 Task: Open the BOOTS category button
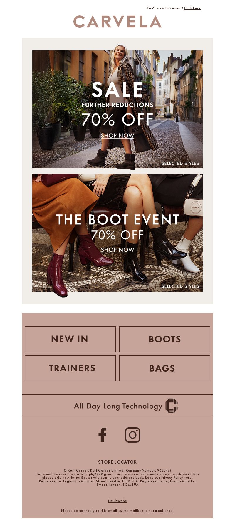coord(164,339)
